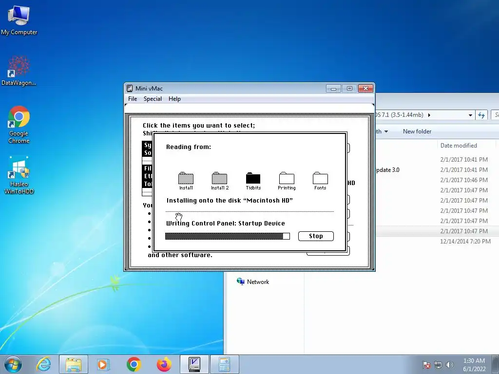Screen dimensions: 499x374
Task: Expand the breadcrumb arrow after folder name
Action: click(429, 115)
